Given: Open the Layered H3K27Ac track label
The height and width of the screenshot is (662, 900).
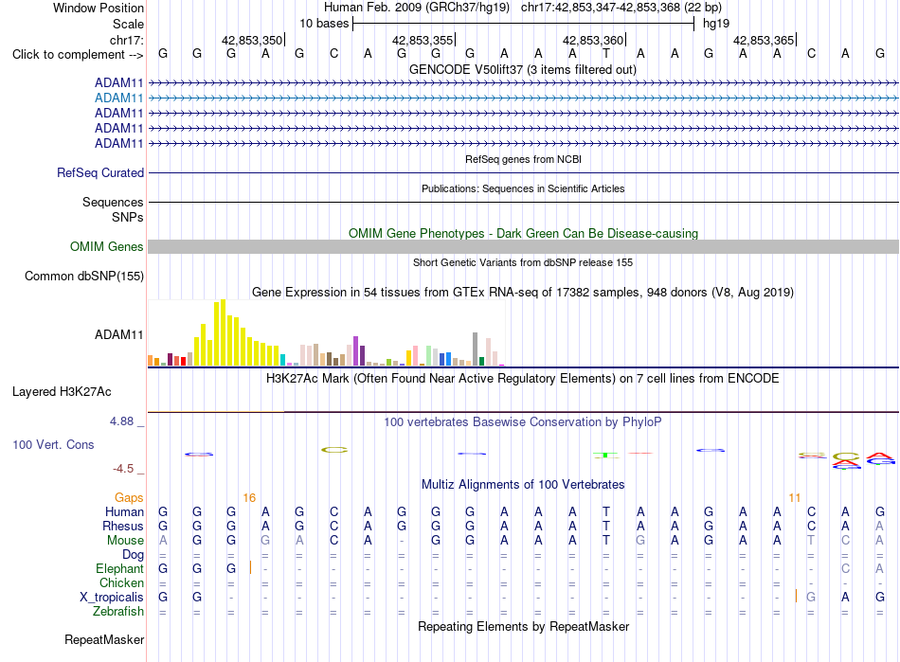Looking at the screenshot, I should pyautogui.click(x=62, y=392).
